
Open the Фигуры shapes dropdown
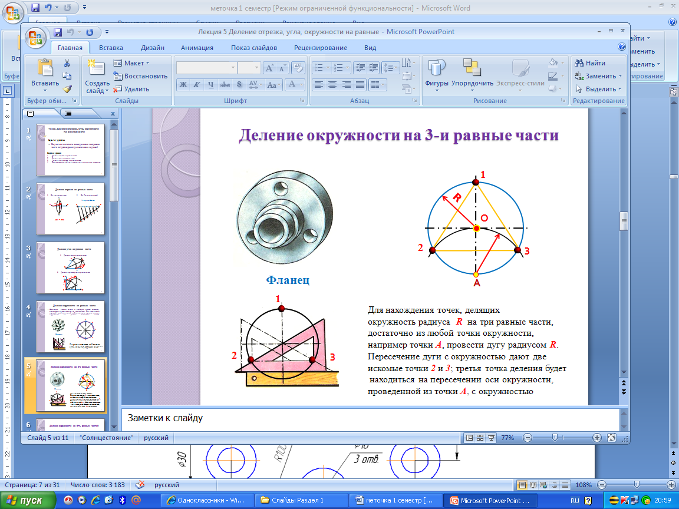click(437, 75)
